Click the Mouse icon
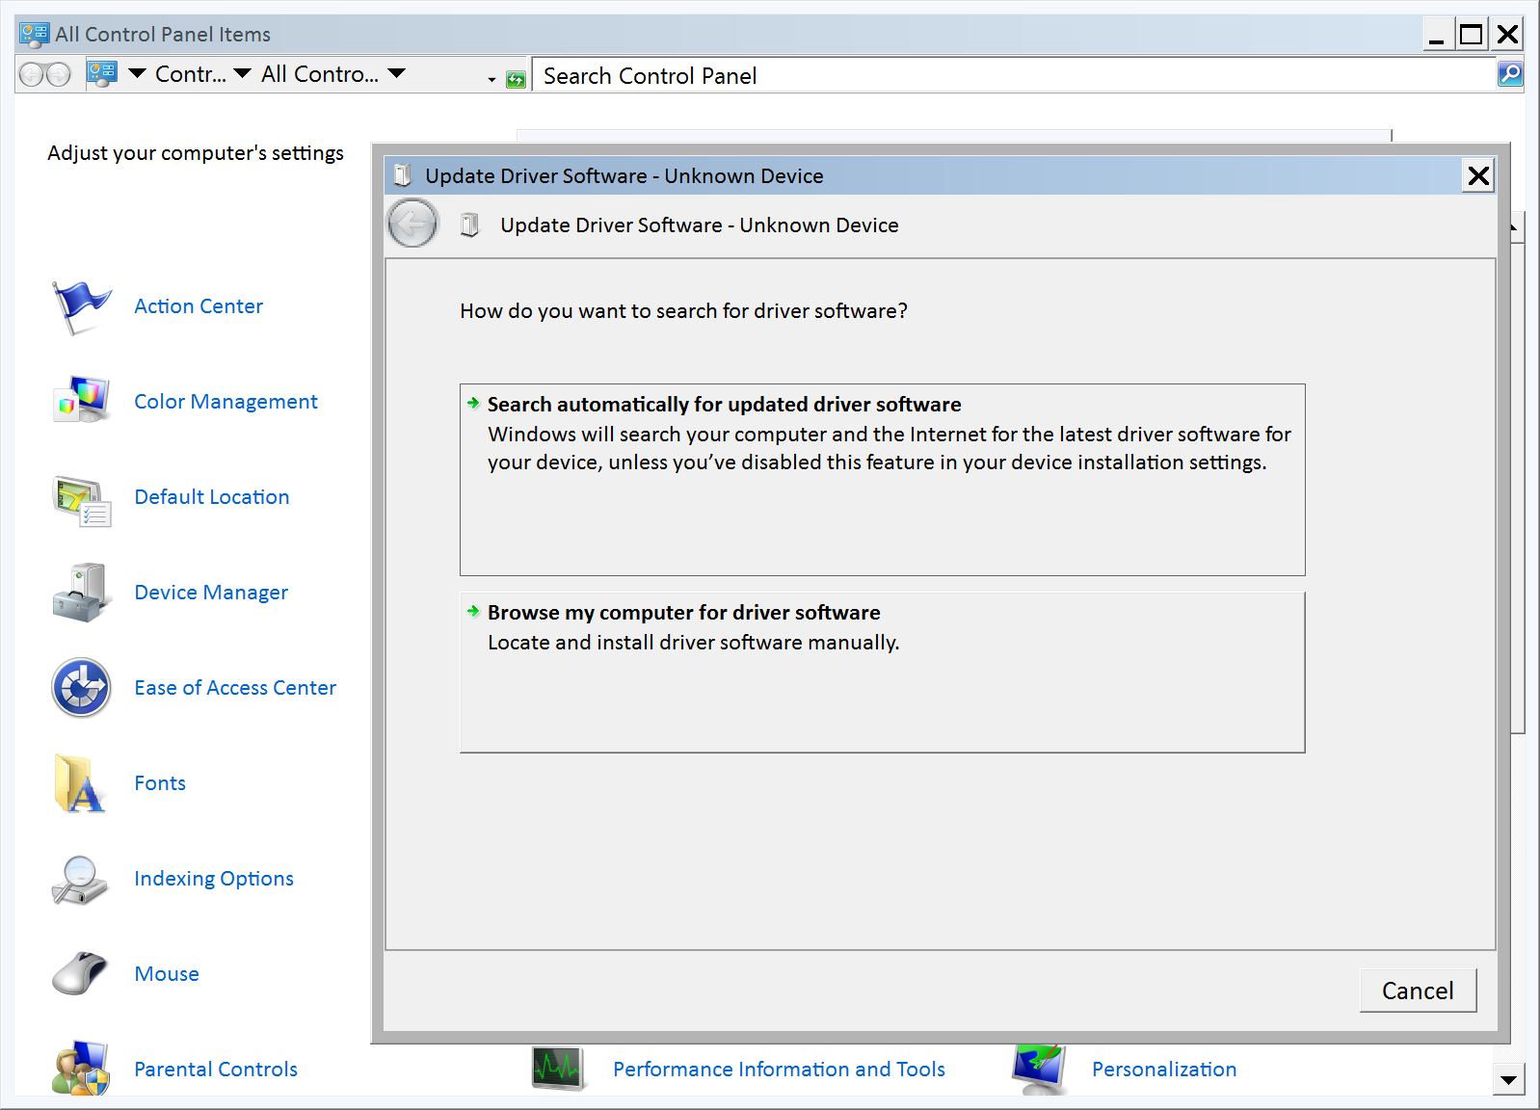Image resolution: width=1540 pixels, height=1110 pixels. coord(81,973)
